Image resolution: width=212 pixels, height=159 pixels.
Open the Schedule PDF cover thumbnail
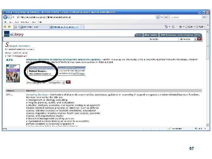(13, 73)
